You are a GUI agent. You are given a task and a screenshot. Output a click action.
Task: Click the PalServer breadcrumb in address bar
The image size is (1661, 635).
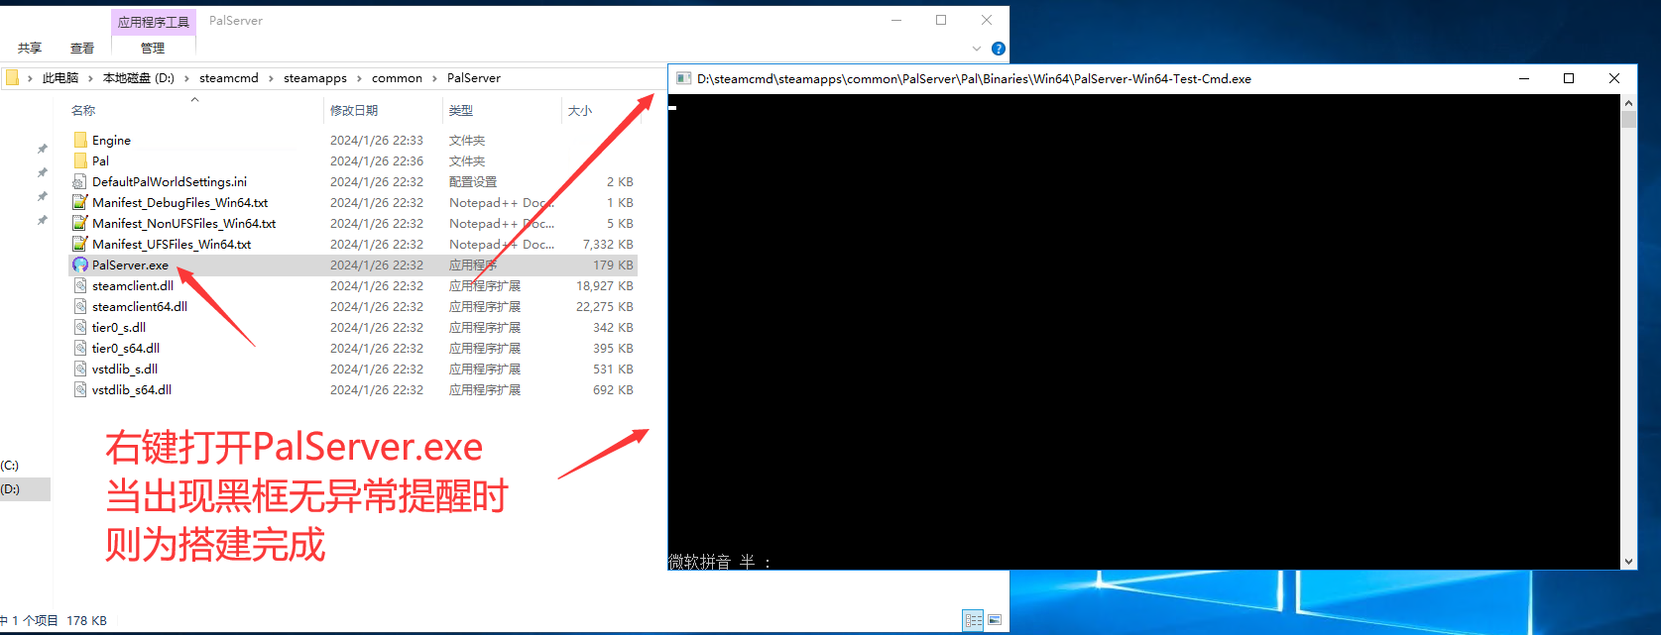click(474, 78)
